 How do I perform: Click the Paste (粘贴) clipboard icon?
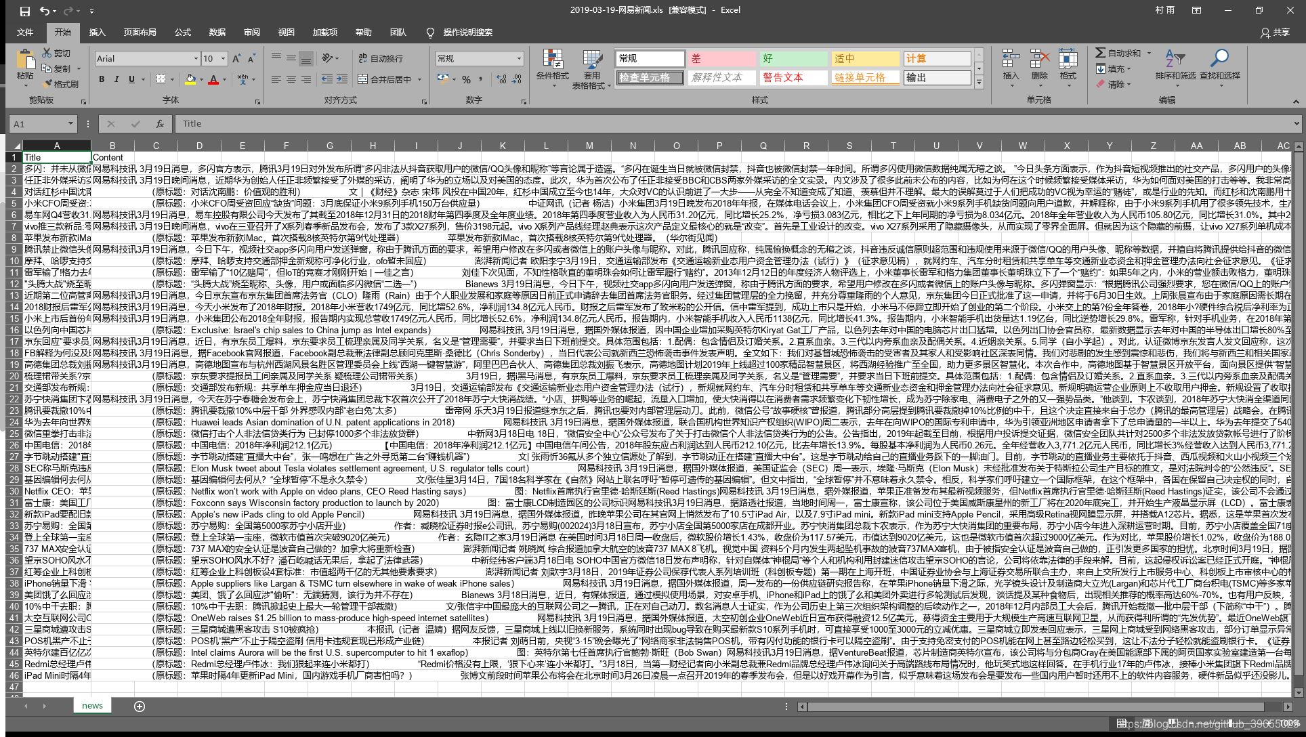pos(25,60)
